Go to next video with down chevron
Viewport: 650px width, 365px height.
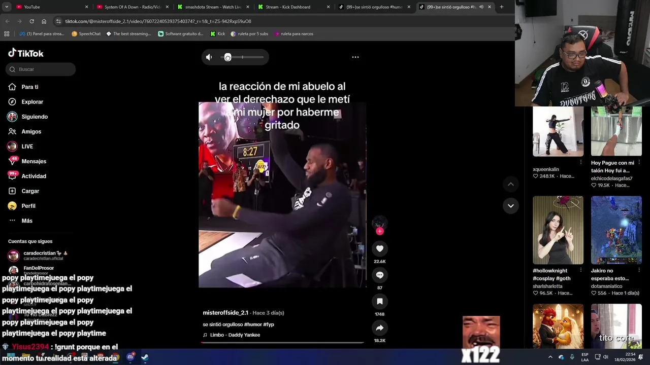[510, 206]
